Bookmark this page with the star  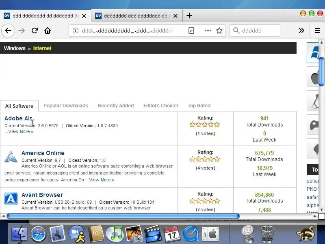(x=219, y=31)
